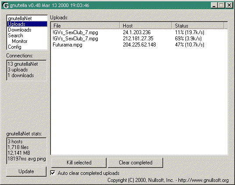
Task: Sort uploads by File column header
Action: (85, 25)
